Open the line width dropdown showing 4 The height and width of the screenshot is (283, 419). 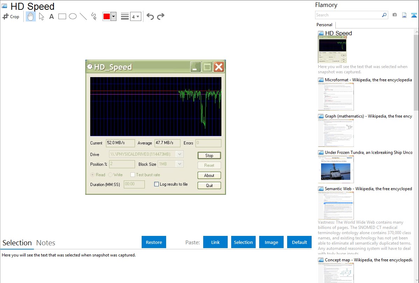(x=136, y=16)
